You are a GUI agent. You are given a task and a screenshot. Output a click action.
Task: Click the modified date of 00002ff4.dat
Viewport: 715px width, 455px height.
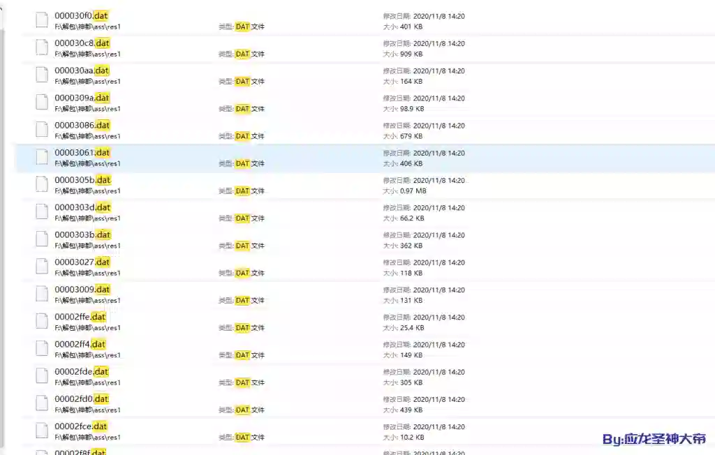[438, 344]
